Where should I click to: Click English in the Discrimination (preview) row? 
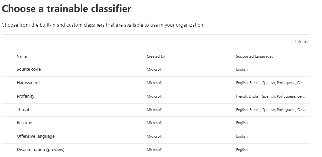click(x=242, y=150)
